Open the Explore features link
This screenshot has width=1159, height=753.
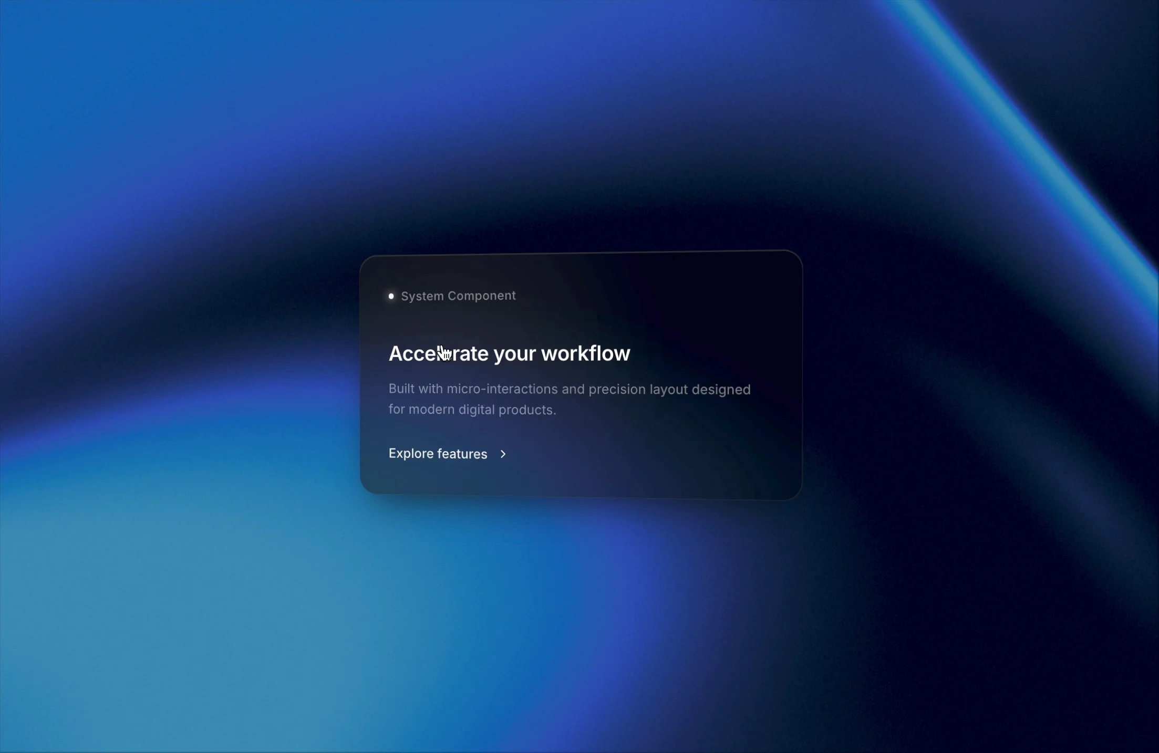448,454
